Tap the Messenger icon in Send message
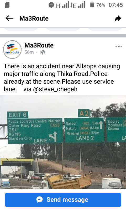 [39, 200]
